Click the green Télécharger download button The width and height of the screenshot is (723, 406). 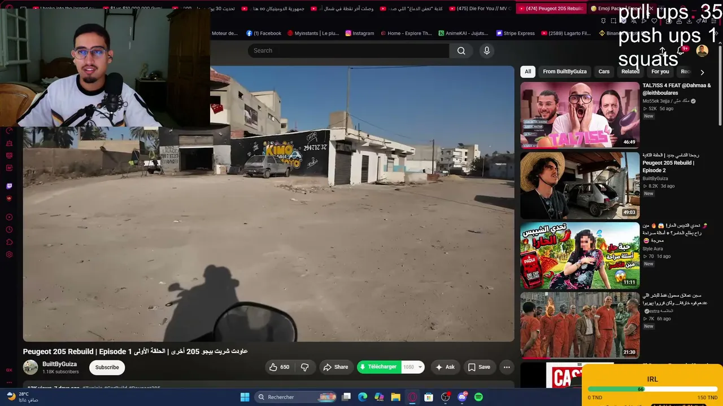click(x=378, y=367)
